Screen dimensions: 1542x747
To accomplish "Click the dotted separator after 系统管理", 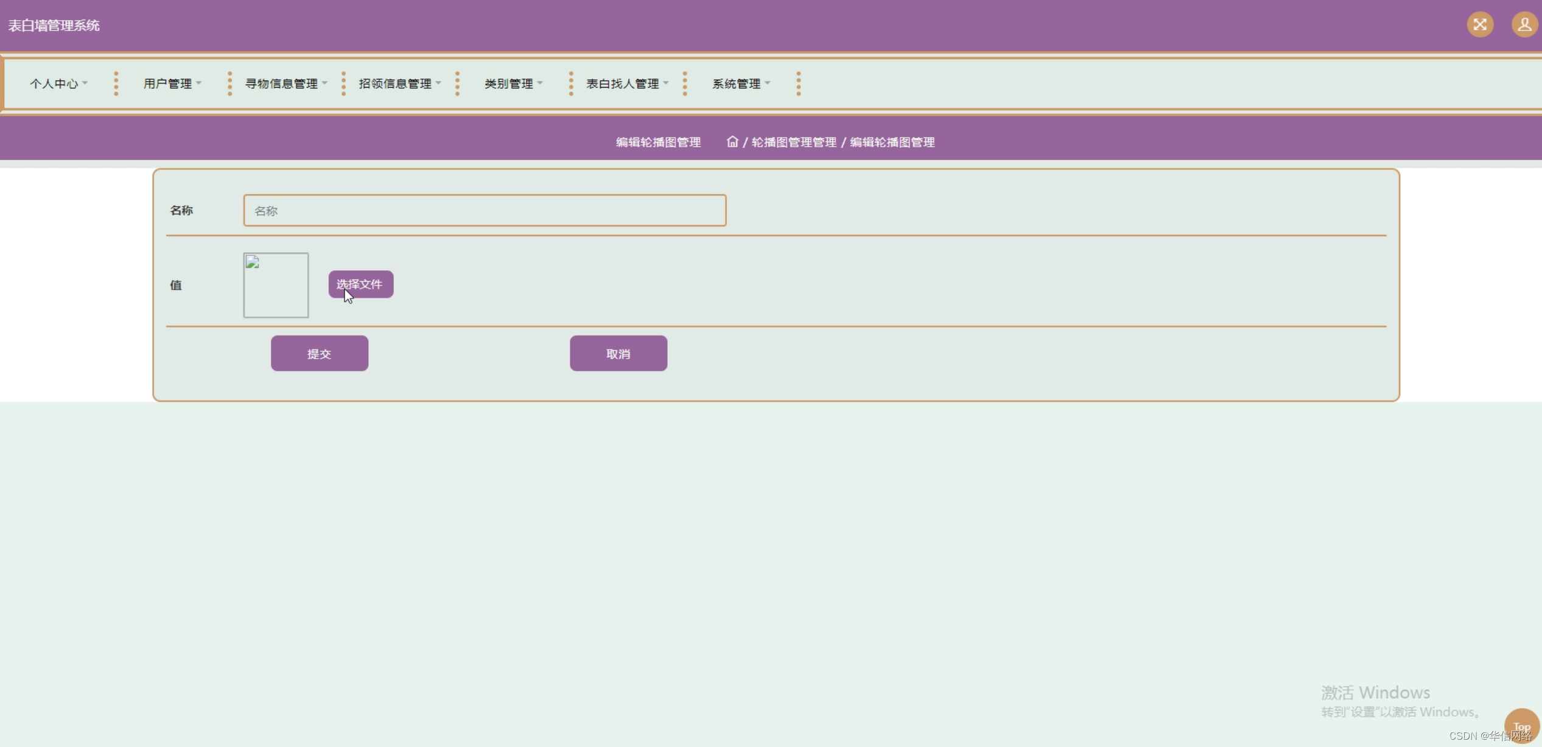I will (798, 83).
